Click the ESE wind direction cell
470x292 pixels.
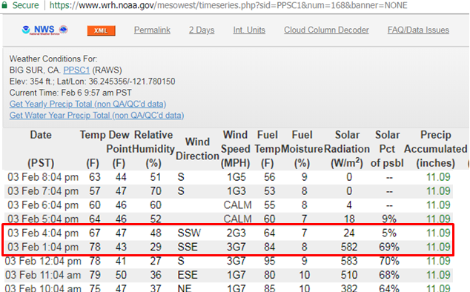click(x=188, y=275)
